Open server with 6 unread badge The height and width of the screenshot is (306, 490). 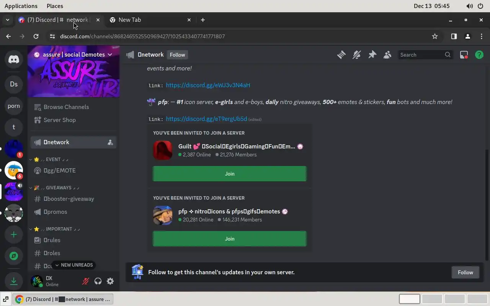(x=14, y=170)
